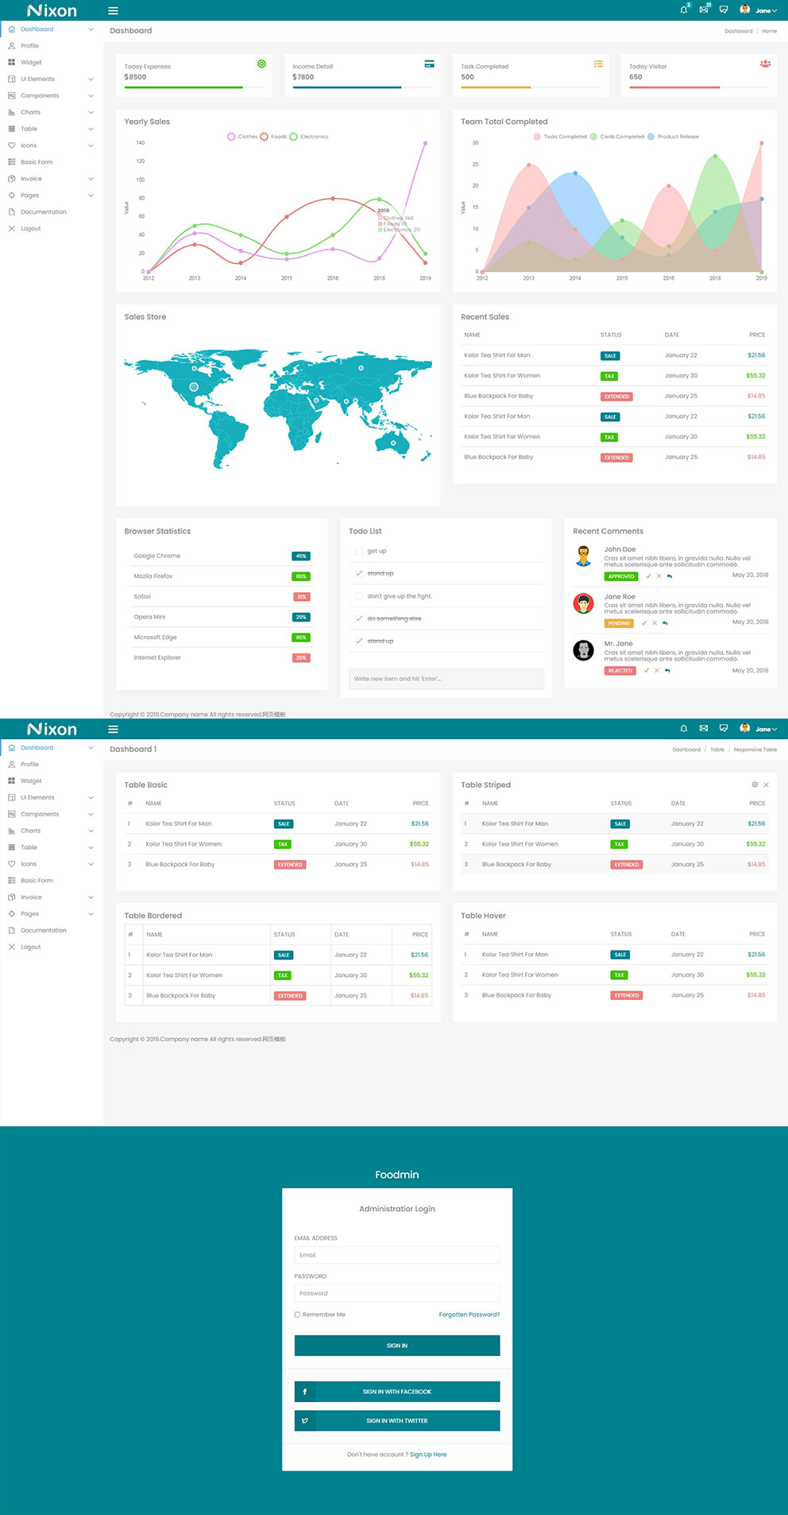Follow the Forgotten Password? link
788x1515 pixels.
[x=469, y=1315]
